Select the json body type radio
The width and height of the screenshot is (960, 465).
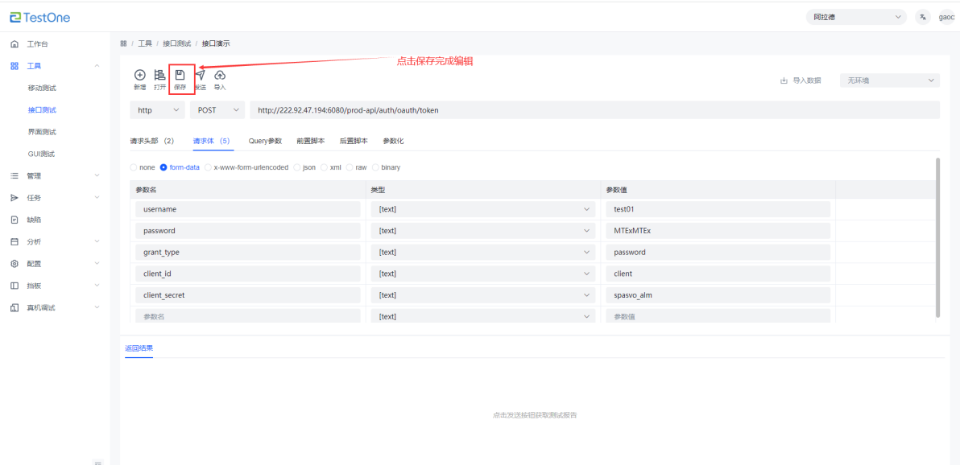[297, 167]
